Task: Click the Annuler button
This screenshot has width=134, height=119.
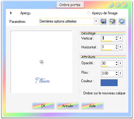Action: [x=68, y=106]
